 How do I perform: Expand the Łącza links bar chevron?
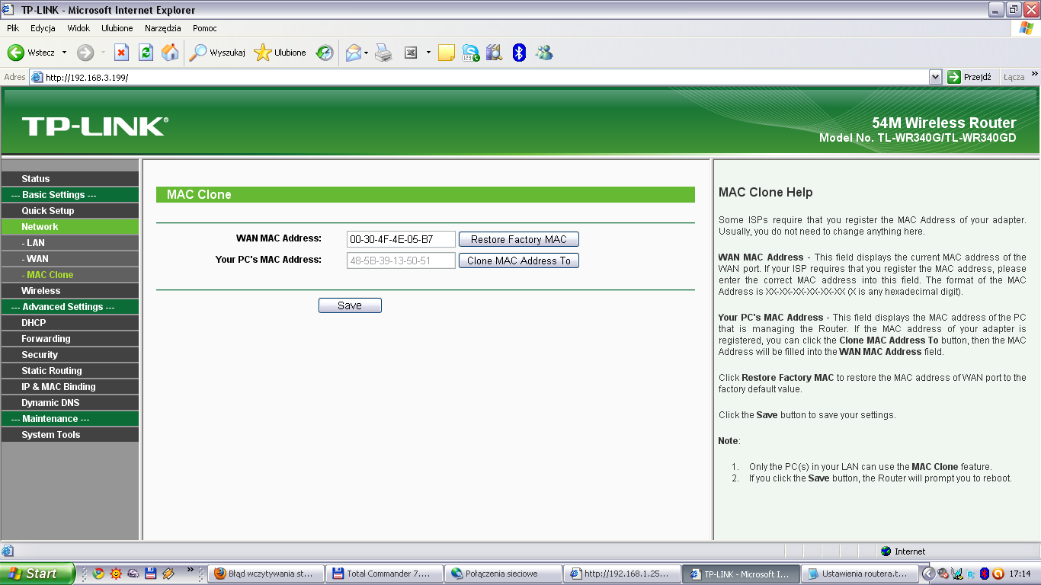tap(1034, 74)
